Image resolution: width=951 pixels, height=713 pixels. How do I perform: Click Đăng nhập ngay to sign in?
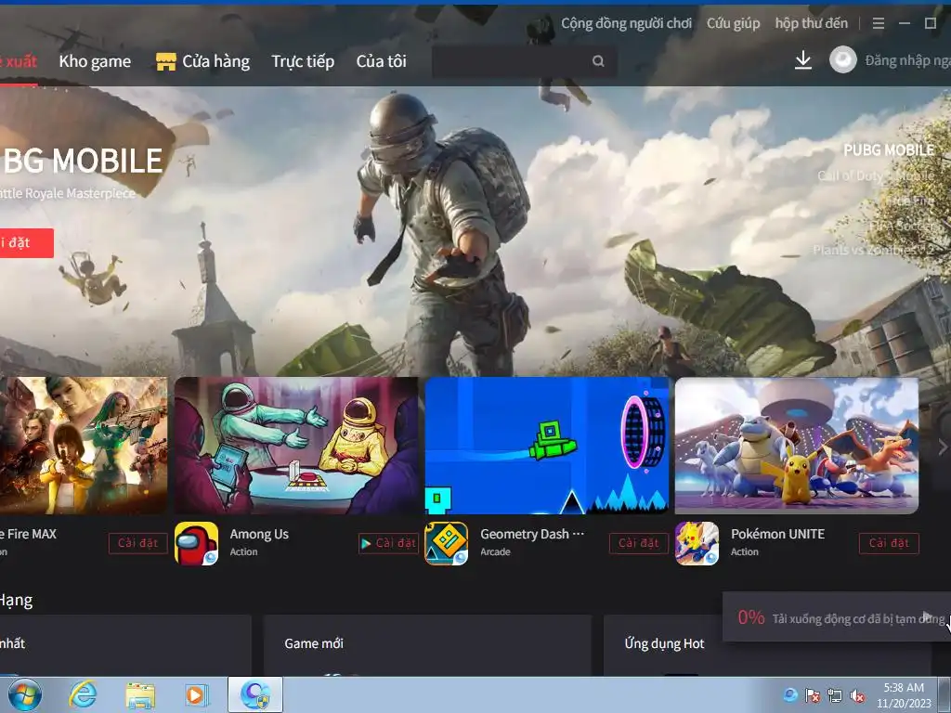[x=907, y=60]
